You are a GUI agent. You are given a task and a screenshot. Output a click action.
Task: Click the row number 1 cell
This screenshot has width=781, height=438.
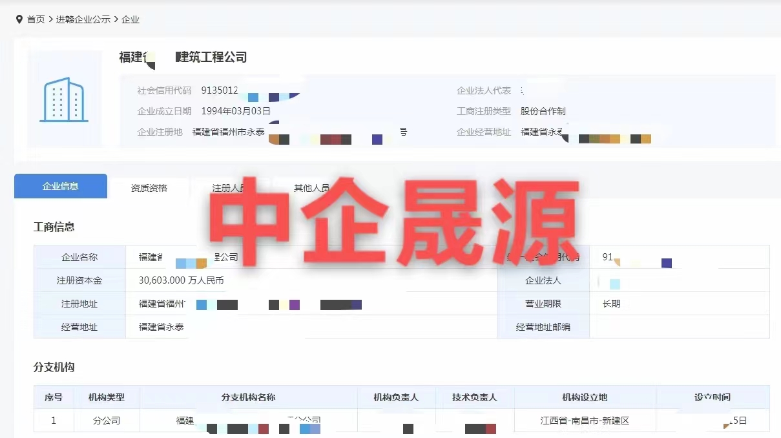coord(54,421)
